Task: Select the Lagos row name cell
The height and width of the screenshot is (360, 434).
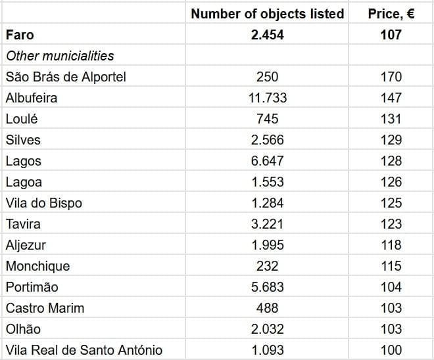Action: point(24,161)
